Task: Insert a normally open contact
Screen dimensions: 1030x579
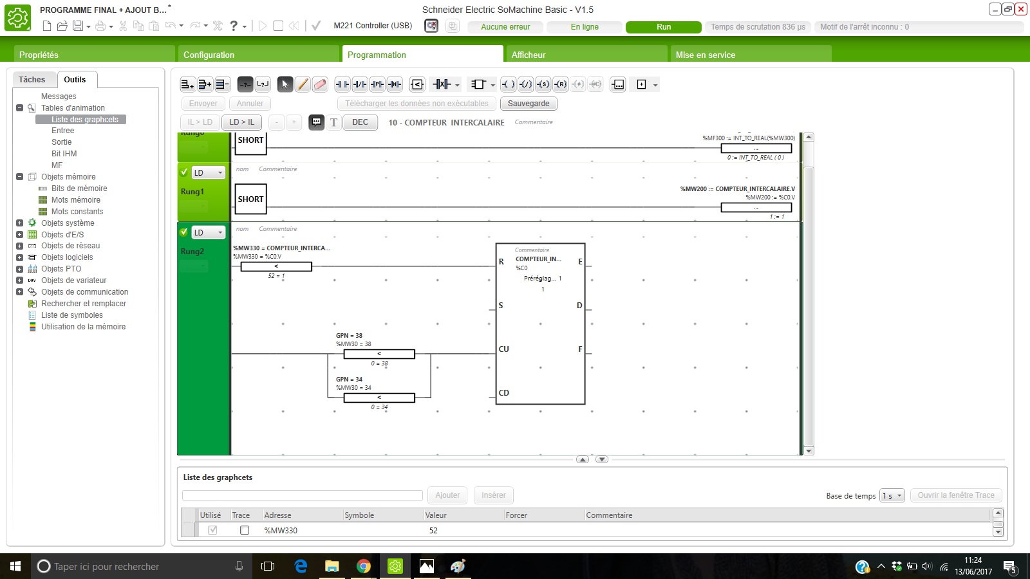Action: tap(342, 84)
